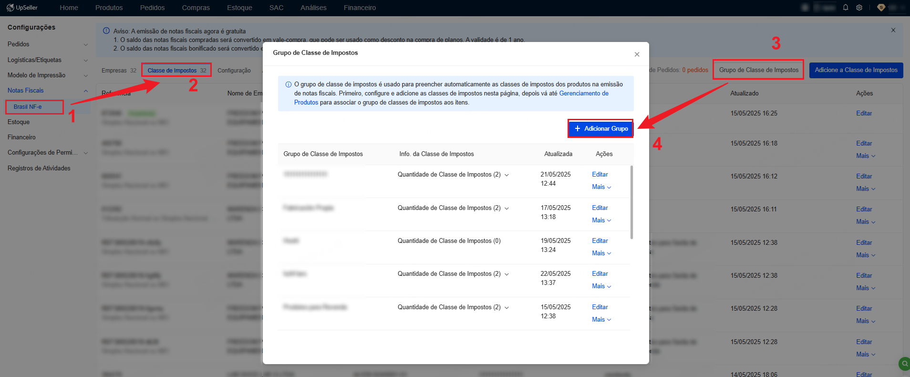
Task: Open Pedidos in top navigation
Action: 153,8
